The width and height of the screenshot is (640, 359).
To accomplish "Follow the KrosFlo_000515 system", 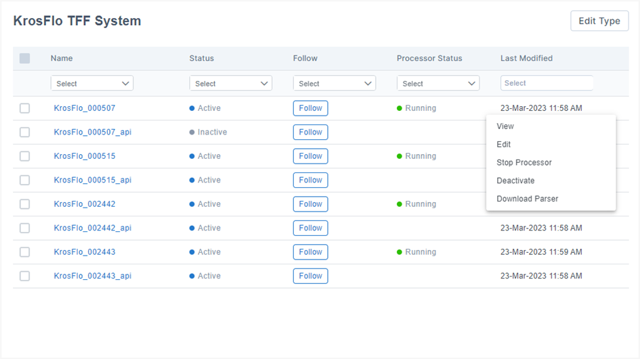I will 310,156.
